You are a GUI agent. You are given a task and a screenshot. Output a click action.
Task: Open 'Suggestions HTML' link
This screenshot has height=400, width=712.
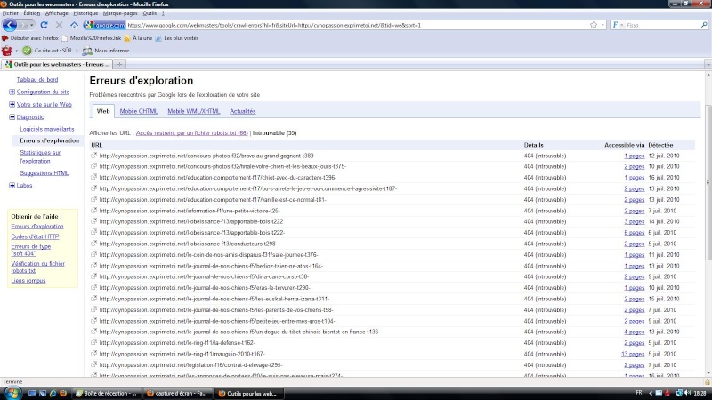44,172
